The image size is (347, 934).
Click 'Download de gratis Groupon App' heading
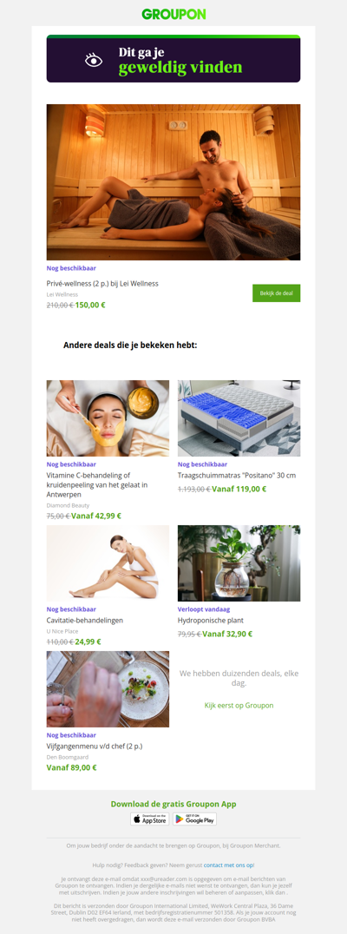[x=173, y=804]
